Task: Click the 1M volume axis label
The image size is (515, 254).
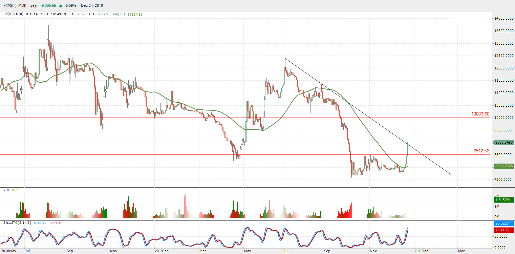Action: tap(497, 207)
